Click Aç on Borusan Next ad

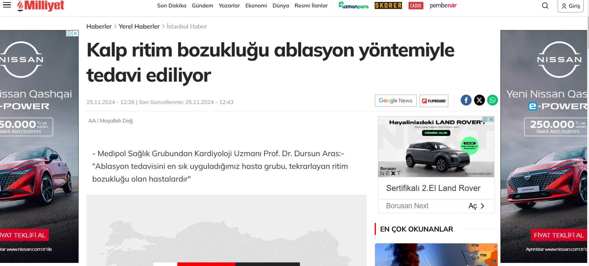(x=476, y=206)
